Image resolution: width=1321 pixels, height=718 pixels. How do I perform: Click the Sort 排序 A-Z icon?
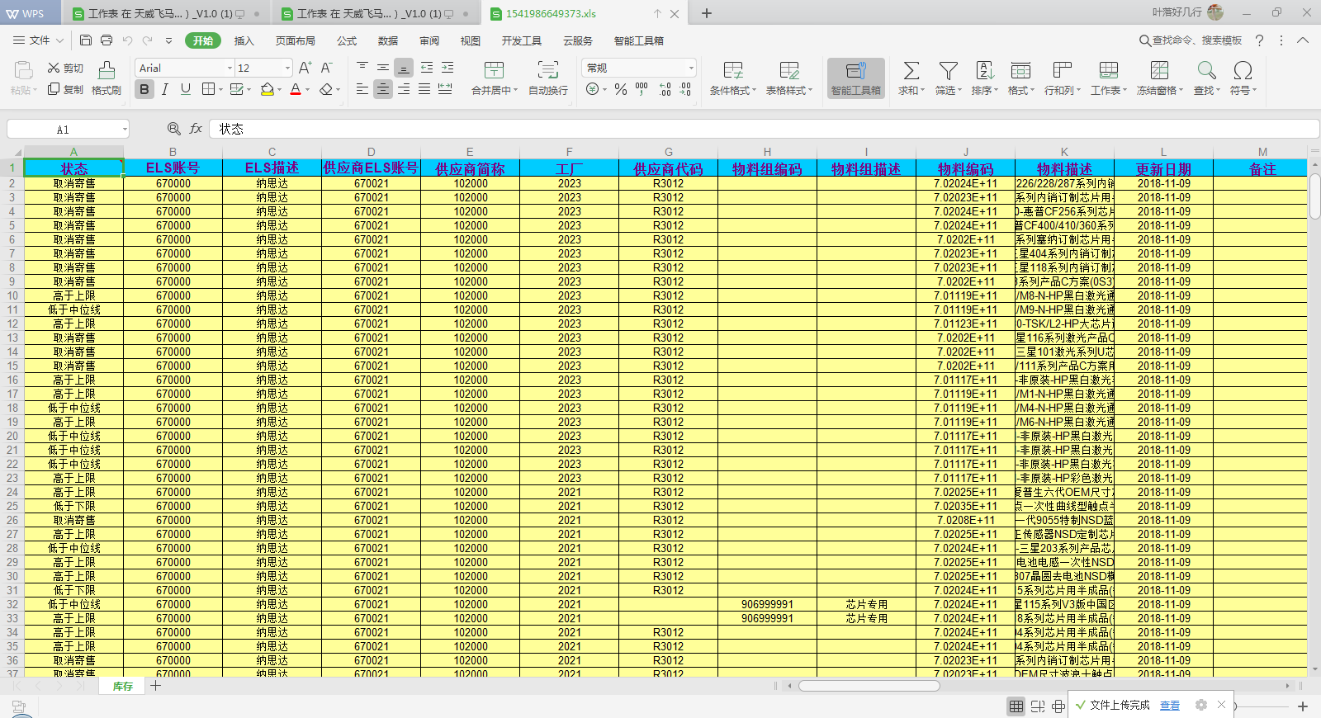click(x=984, y=70)
